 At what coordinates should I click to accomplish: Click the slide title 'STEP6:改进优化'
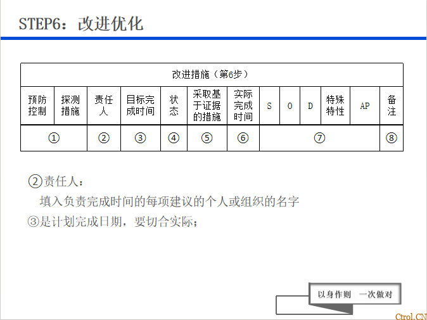(81, 23)
